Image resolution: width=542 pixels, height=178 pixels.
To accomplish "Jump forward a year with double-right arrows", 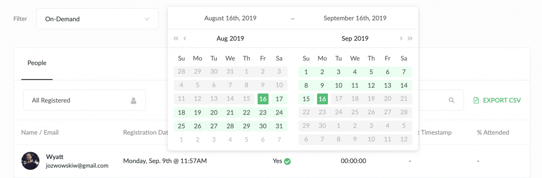I will click(x=410, y=39).
